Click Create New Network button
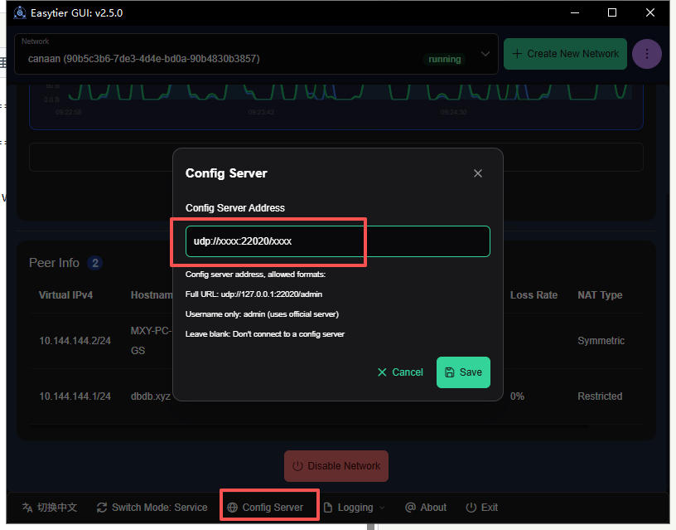 pos(565,54)
